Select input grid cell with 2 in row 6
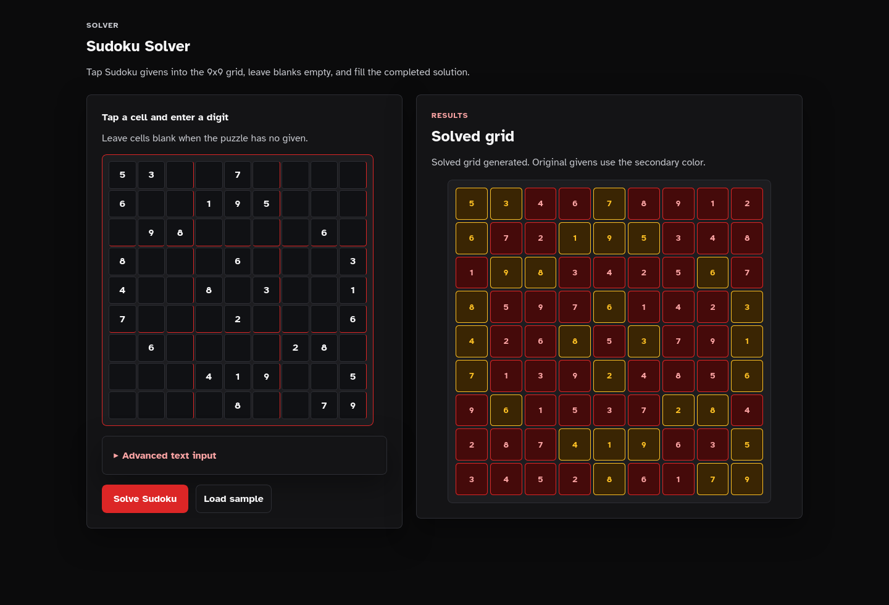 (x=238, y=319)
